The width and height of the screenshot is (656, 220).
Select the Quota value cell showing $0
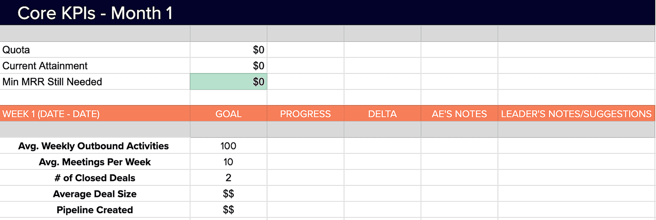point(228,50)
